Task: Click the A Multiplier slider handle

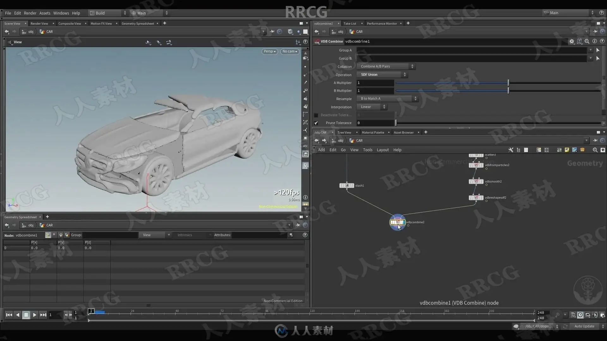Action: pos(508,83)
